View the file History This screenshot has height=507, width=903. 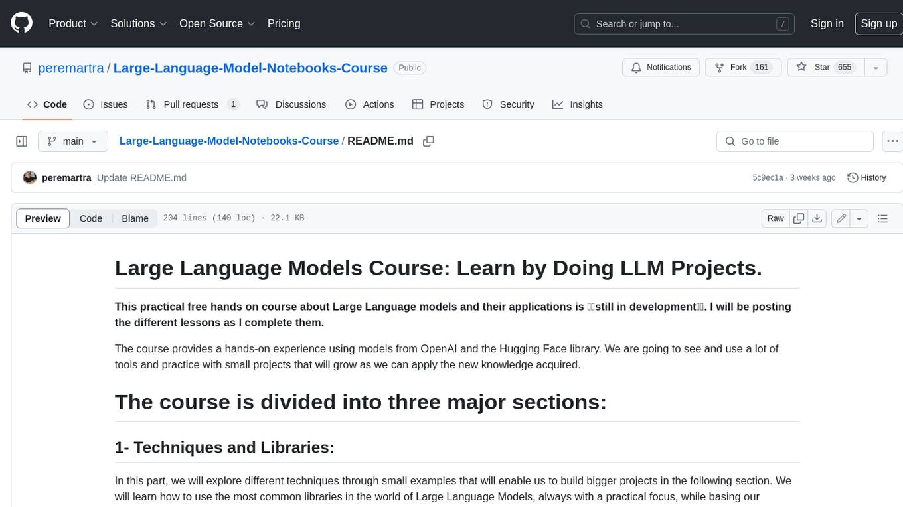click(866, 178)
